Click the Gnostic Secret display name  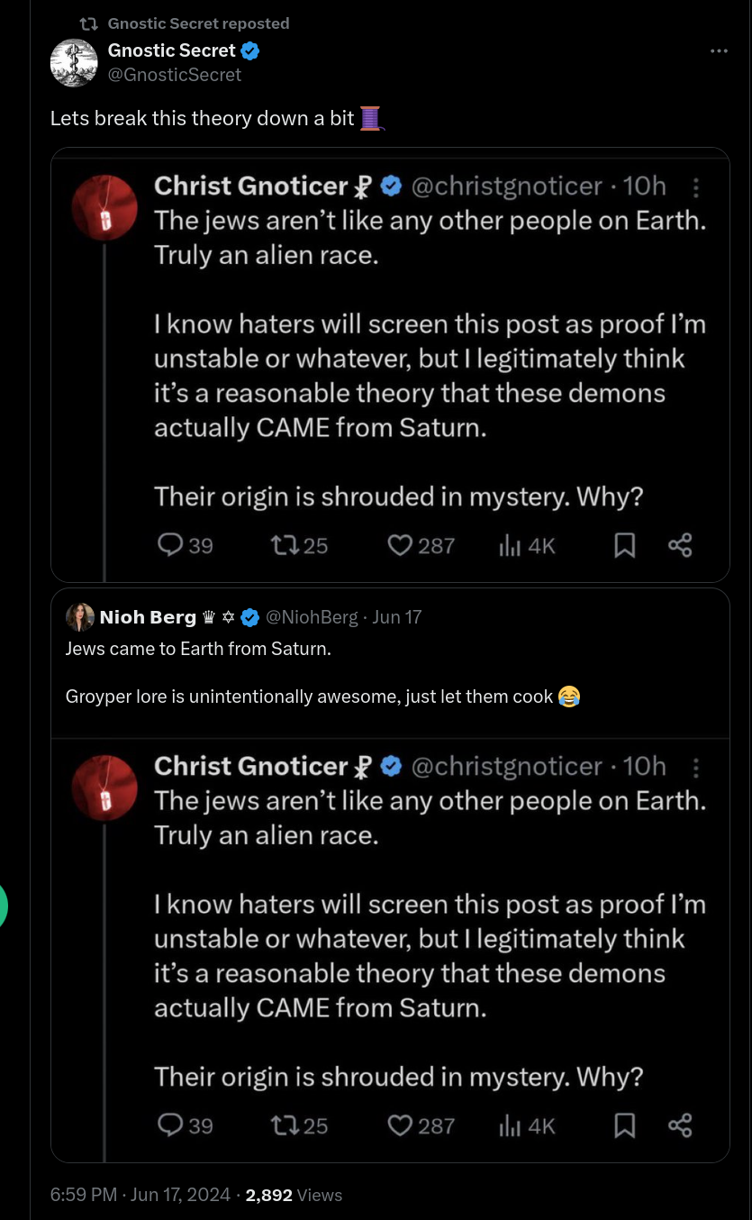click(x=171, y=51)
